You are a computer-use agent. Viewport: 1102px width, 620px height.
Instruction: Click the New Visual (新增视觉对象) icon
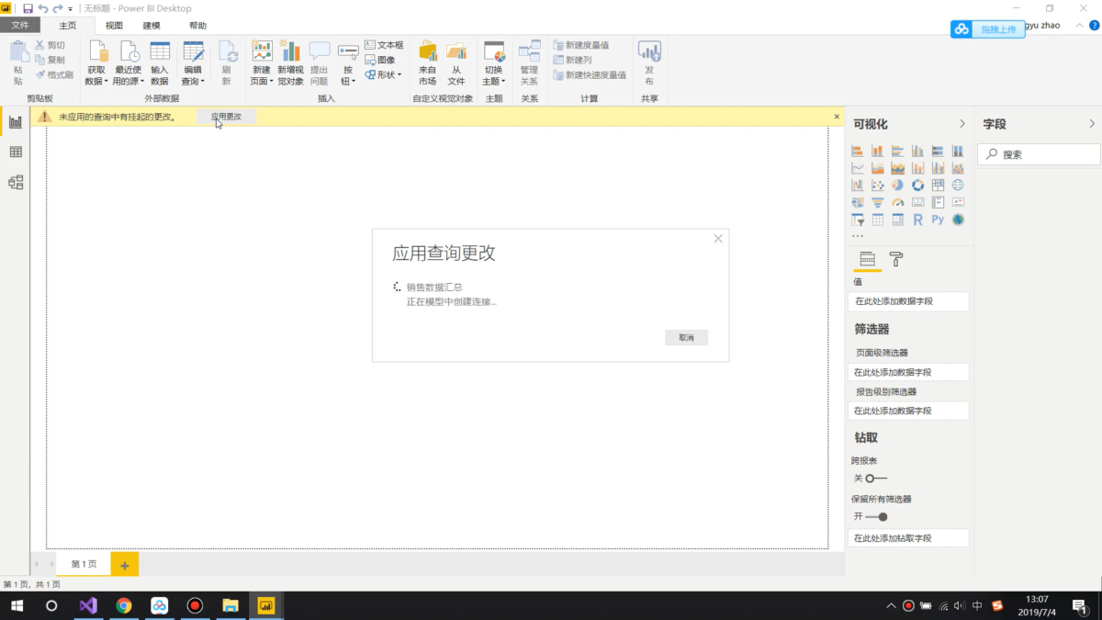point(290,51)
